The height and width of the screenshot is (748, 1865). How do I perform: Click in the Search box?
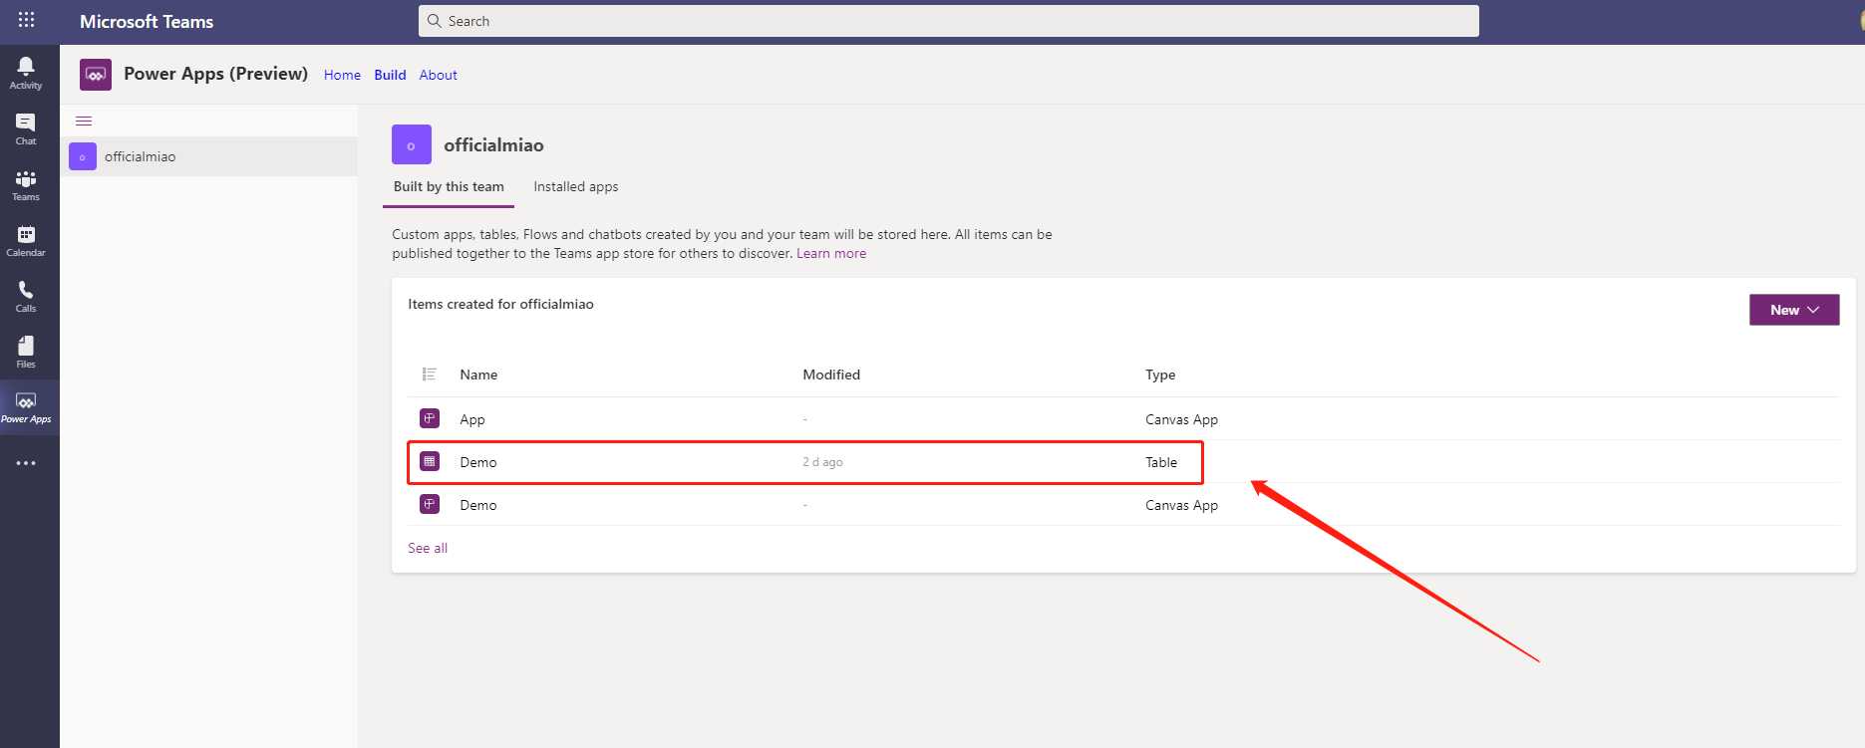point(948,21)
